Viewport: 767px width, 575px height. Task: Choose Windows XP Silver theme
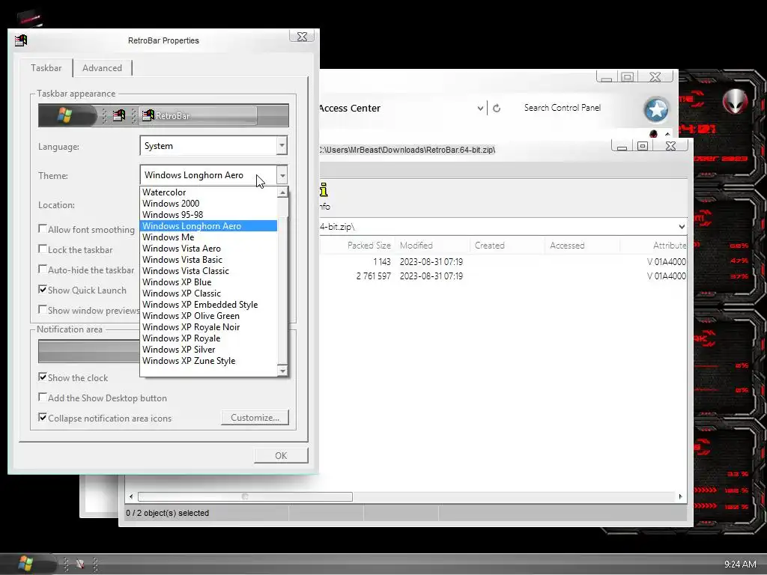pyautogui.click(x=209, y=350)
